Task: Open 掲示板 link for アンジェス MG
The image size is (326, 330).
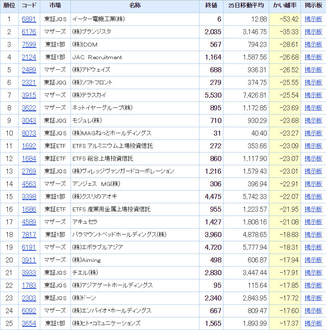Action: (313, 184)
